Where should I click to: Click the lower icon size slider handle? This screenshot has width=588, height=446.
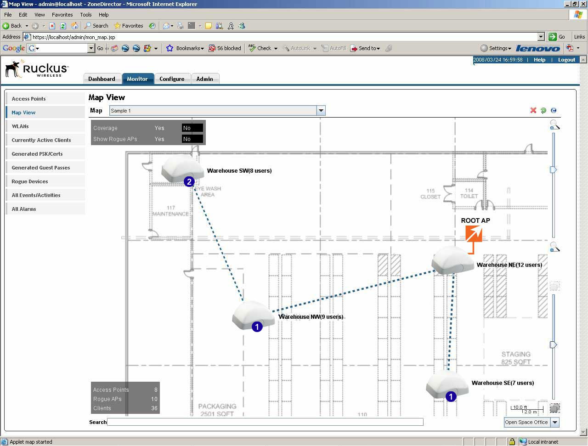click(554, 344)
